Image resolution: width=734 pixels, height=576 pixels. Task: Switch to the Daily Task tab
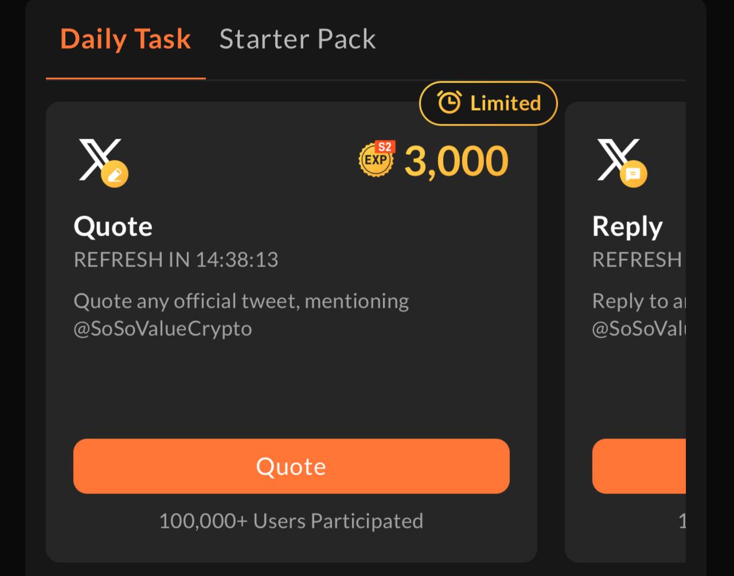pyautogui.click(x=126, y=40)
